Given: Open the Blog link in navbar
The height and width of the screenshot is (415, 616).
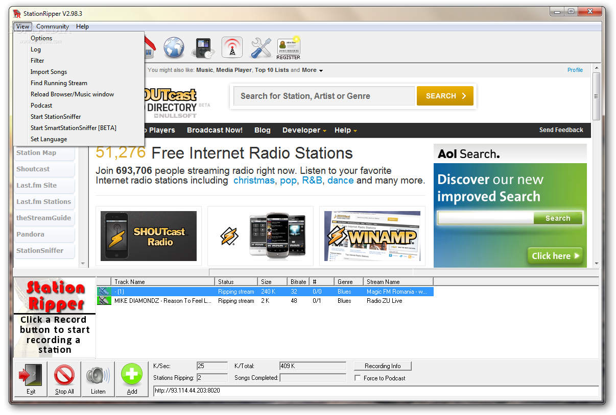Looking at the screenshot, I should [263, 130].
